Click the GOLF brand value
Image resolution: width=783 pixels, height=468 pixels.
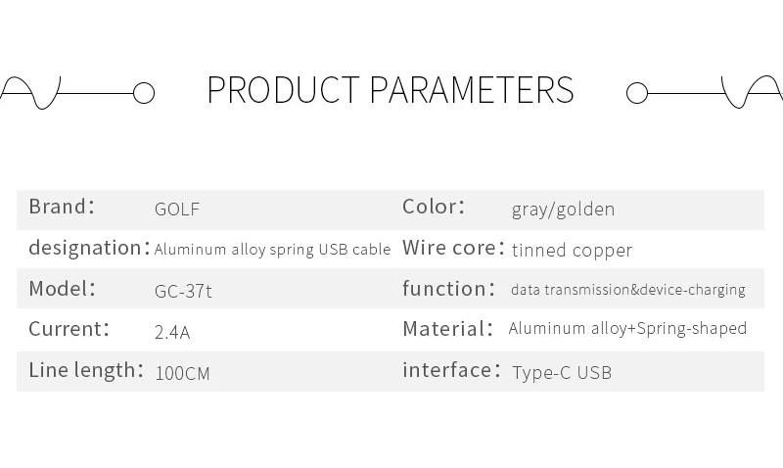(x=177, y=210)
